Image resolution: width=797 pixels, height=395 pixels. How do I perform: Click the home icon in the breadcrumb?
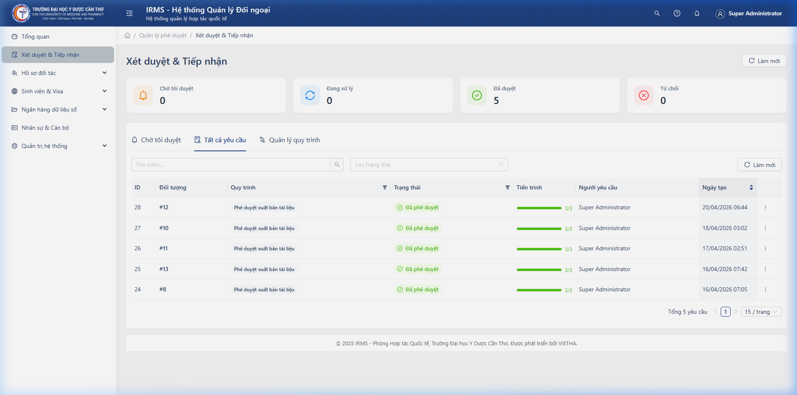pos(127,36)
